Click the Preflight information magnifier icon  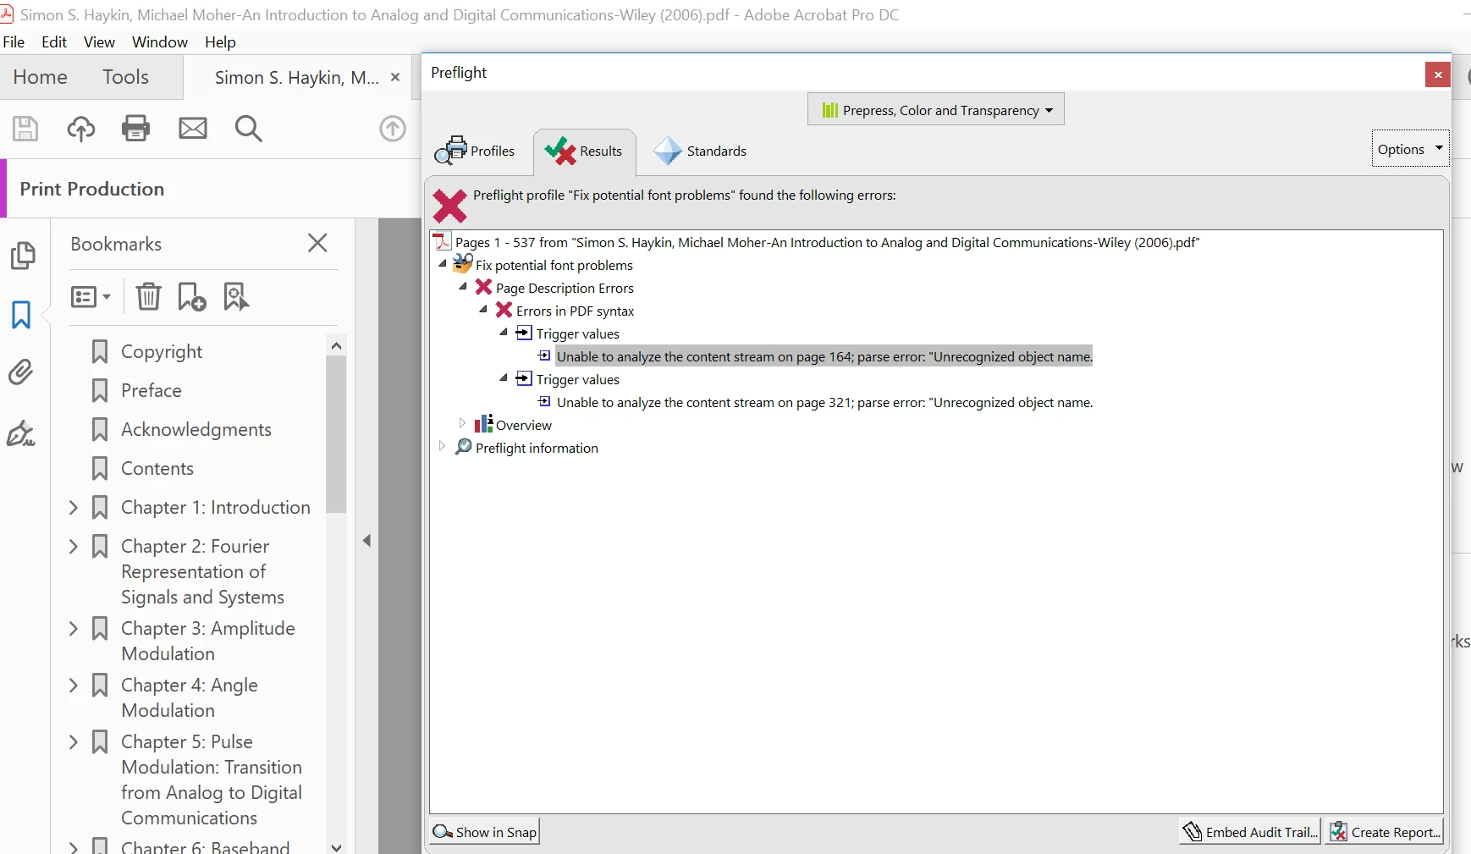point(463,446)
